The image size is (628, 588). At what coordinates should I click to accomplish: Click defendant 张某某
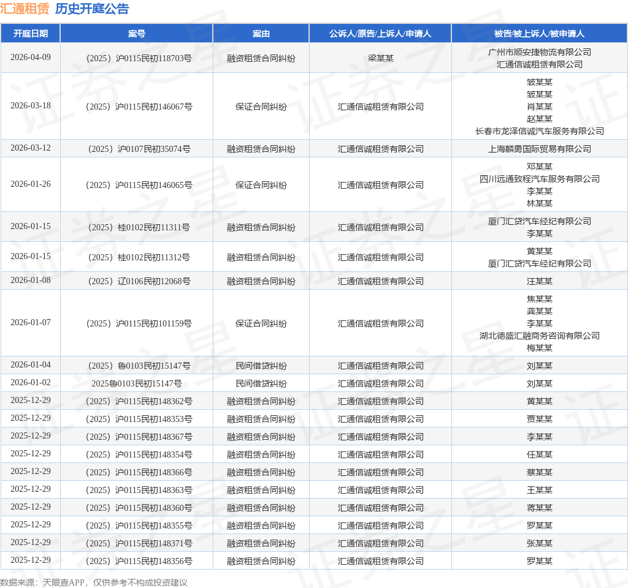(540, 544)
